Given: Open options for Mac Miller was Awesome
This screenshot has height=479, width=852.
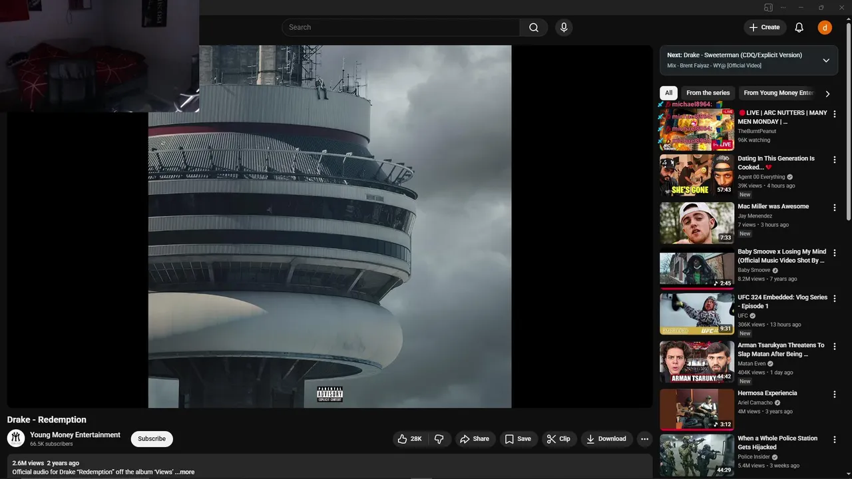Looking at the screenshot, I should pyautogui.click(x=835, y=208).
